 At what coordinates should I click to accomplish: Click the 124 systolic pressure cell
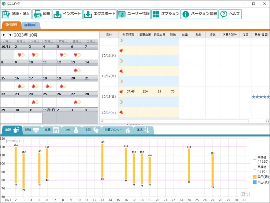(x=145, y=92)
